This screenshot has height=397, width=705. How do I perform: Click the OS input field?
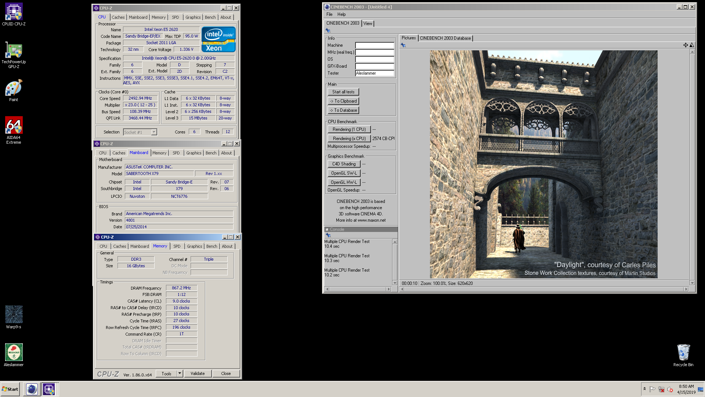375,59
